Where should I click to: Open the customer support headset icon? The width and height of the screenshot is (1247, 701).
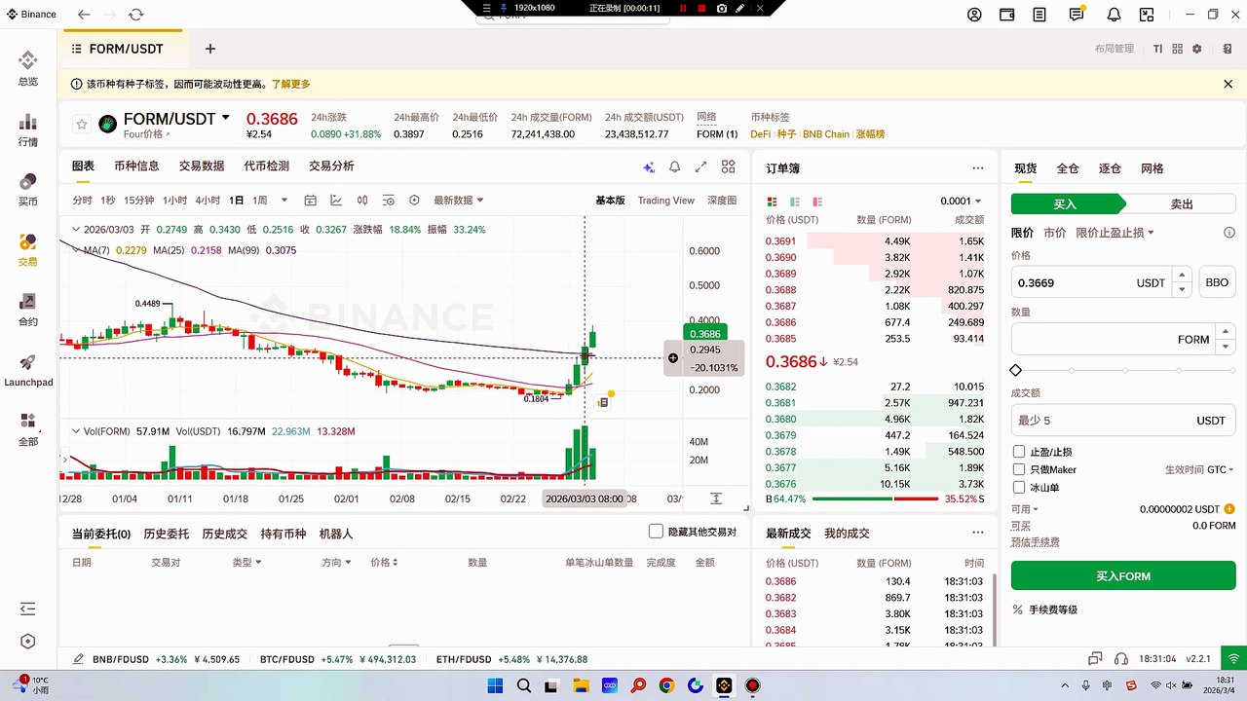[1121, 659]
